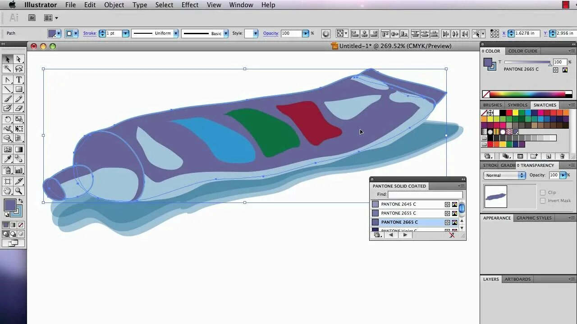Screen dimensions: 577x324
Task: Click the New Swatch icon in Swatches panel
Action: [x=549, y=156]
